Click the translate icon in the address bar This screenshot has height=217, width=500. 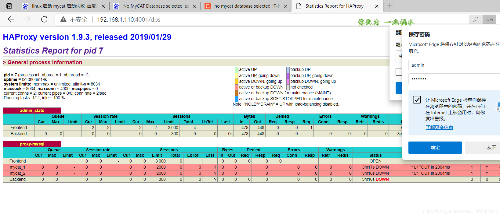point(490,19)
